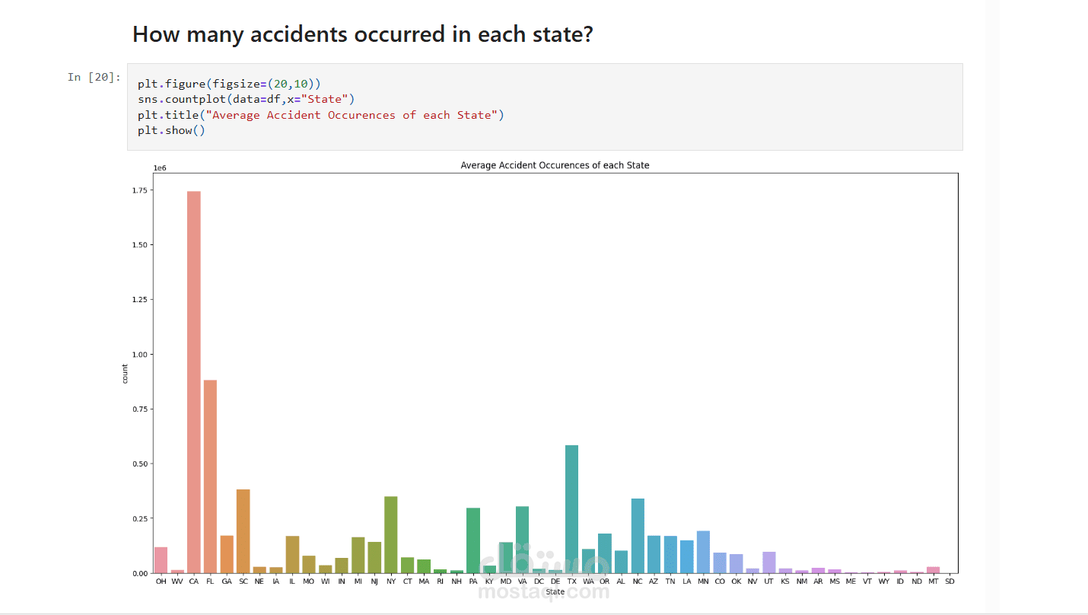Click the sns.countplot line in the code cell
This screenshot has height=615, width=1088.
click(246, 100)
